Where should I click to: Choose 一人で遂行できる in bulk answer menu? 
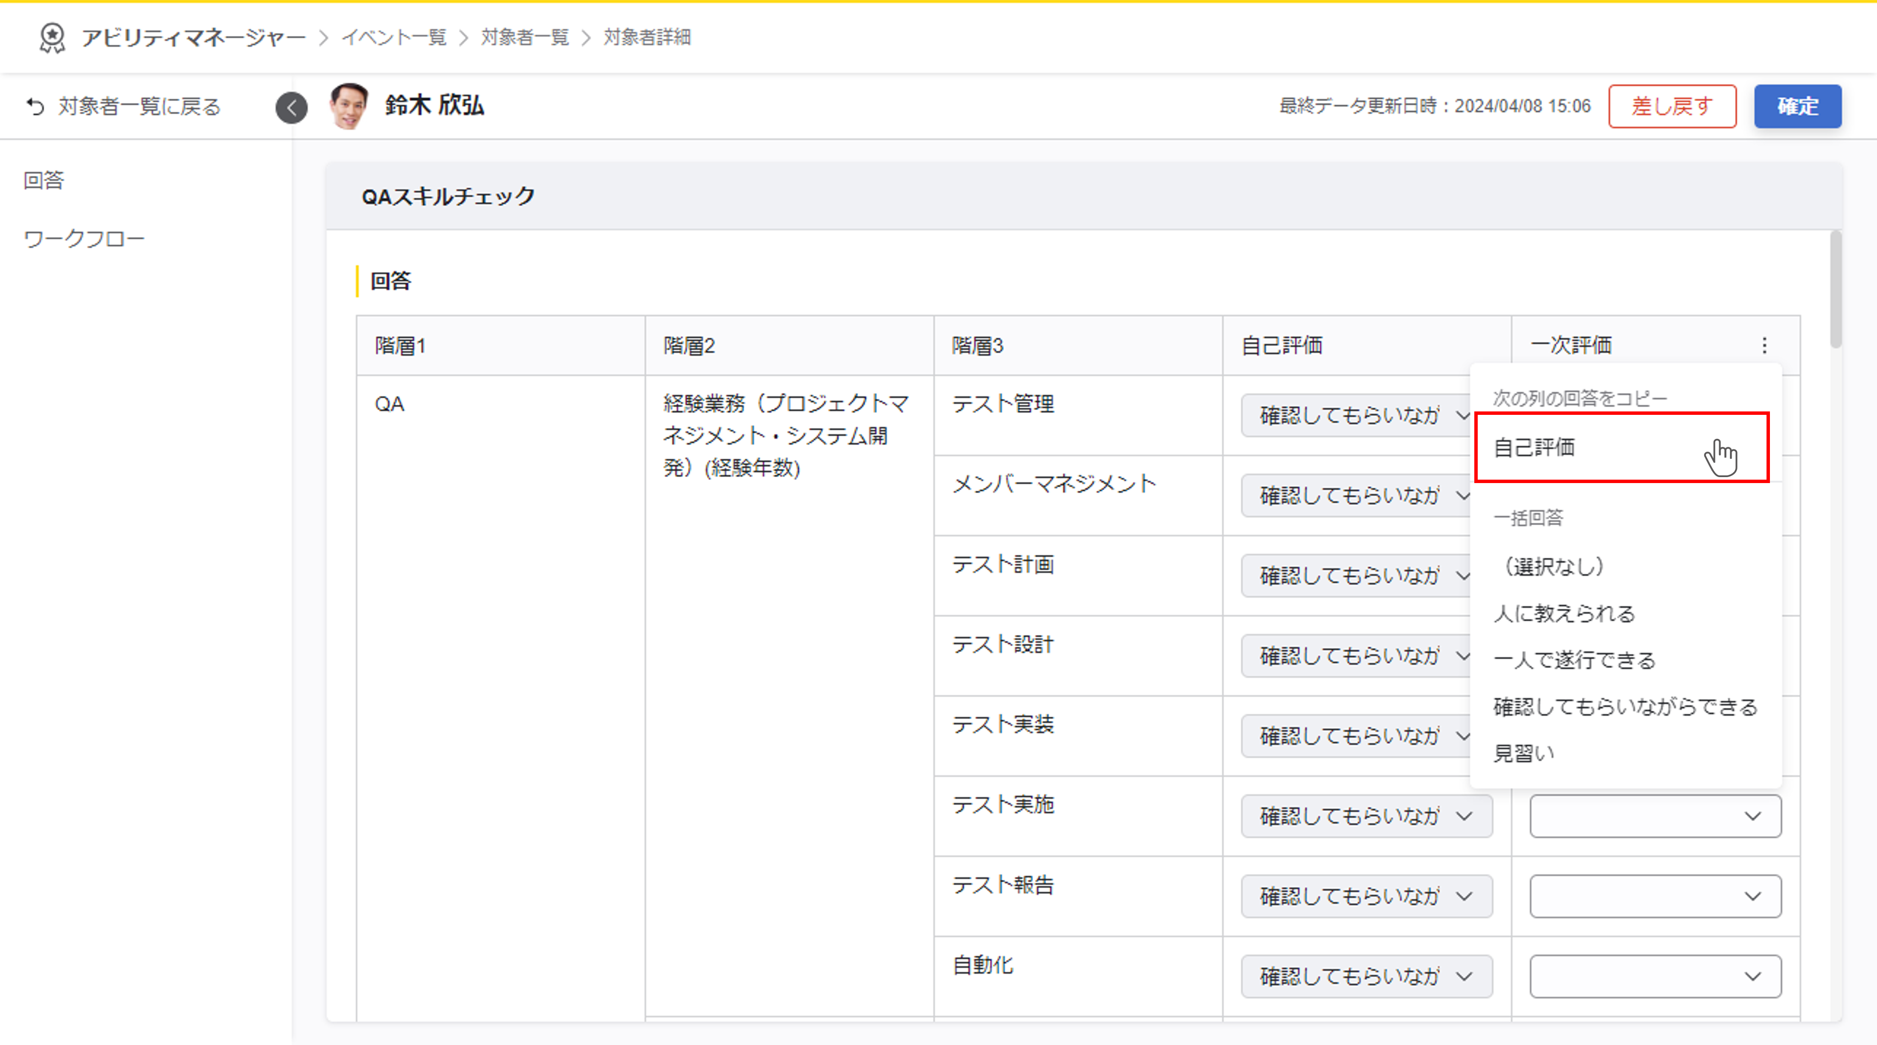(x=1574, y=660)
